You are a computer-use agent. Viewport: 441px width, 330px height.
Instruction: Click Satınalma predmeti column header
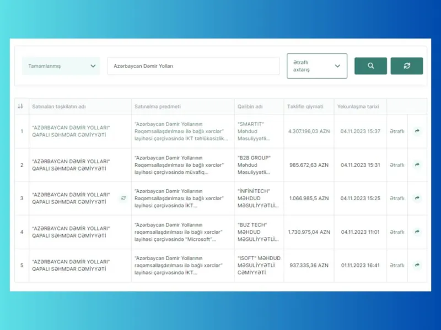click(x=158, y=106)
